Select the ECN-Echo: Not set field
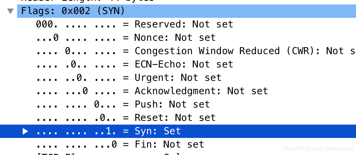The width and height of the screenshot is (356, 155). pos(135,64)
